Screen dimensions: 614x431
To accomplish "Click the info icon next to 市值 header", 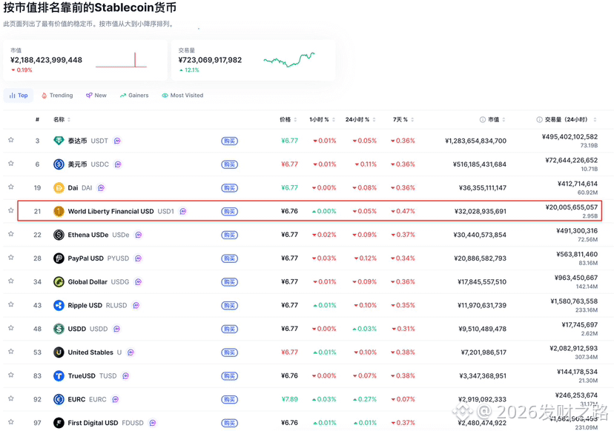I will (483, 119).
